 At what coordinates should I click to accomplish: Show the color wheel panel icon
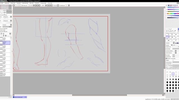click(x=167, y=6)
